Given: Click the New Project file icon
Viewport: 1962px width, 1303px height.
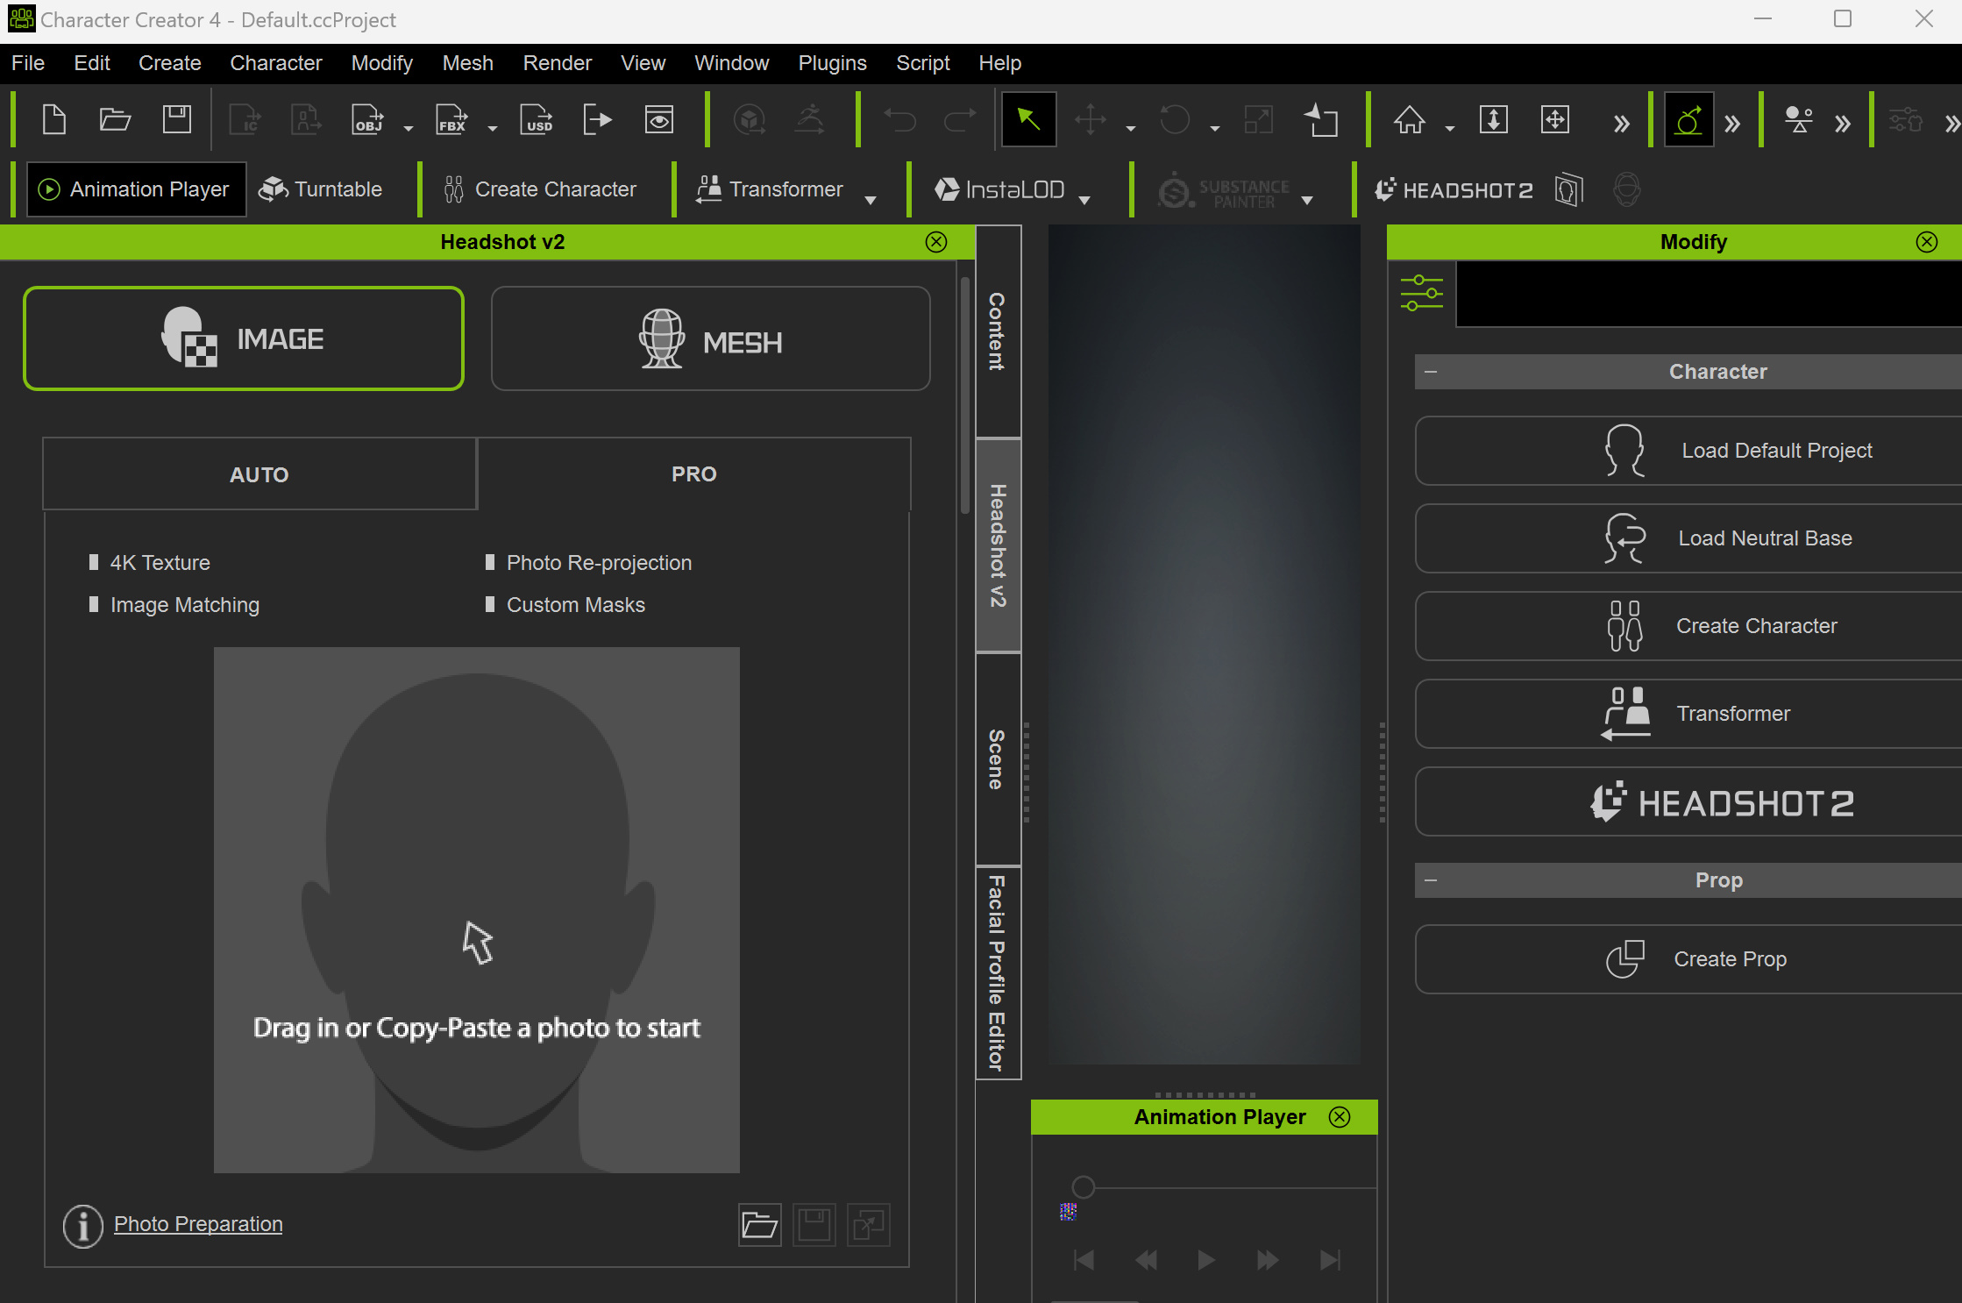Looking at the screenshot, I should pyautogui.click(x=54, y=119).
